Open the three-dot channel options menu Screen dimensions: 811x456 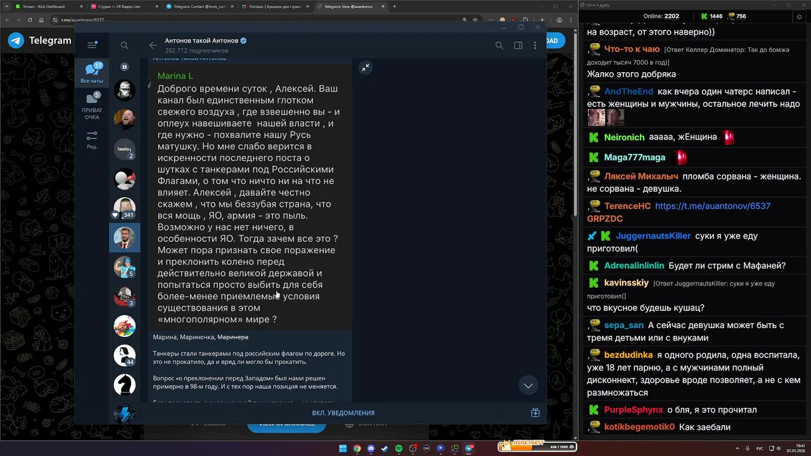[x=535, y=45]
